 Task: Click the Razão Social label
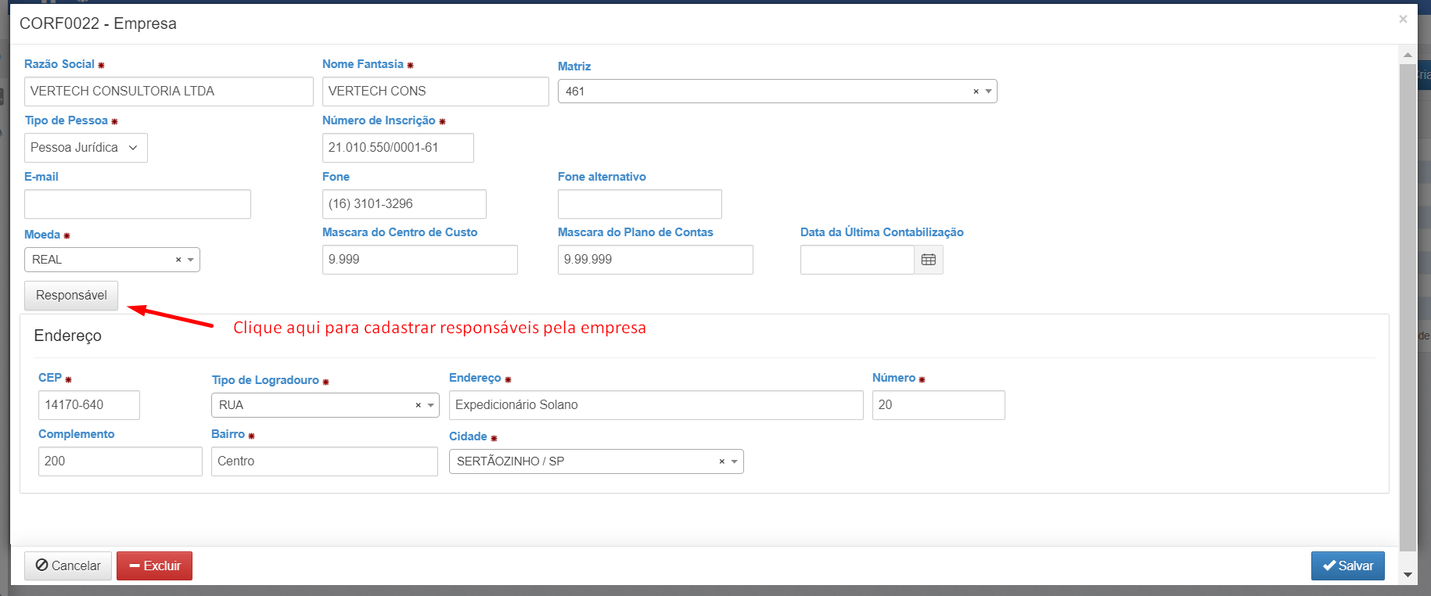(x=59, y=64)
